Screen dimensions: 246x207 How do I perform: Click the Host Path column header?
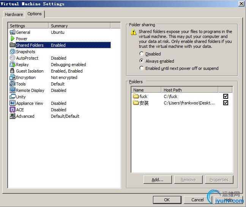[x=190, y=90]
